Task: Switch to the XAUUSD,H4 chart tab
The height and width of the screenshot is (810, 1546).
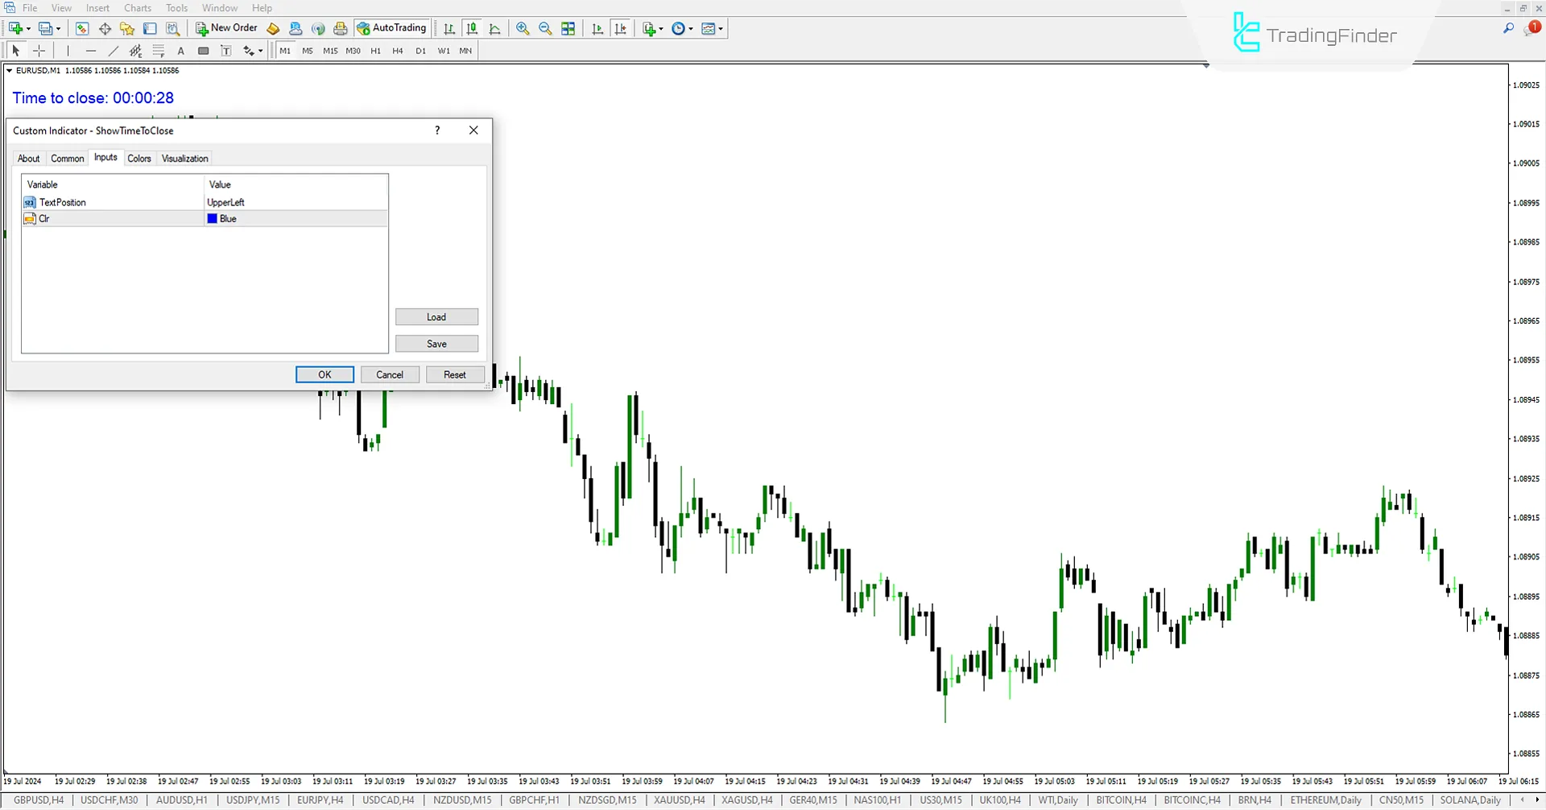Action: [678, 800]
